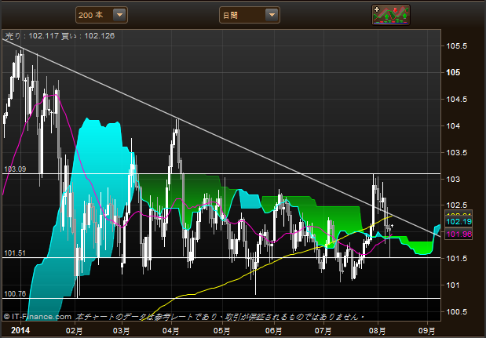The width and height of the screenshot is (486, 338).
Task: Click the 09月 date axis label
Action: 427,331
